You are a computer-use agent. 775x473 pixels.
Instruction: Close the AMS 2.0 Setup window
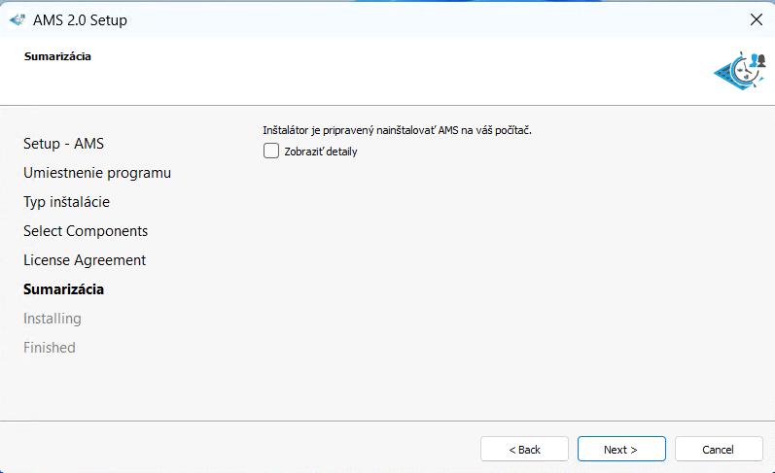[756, 19]
